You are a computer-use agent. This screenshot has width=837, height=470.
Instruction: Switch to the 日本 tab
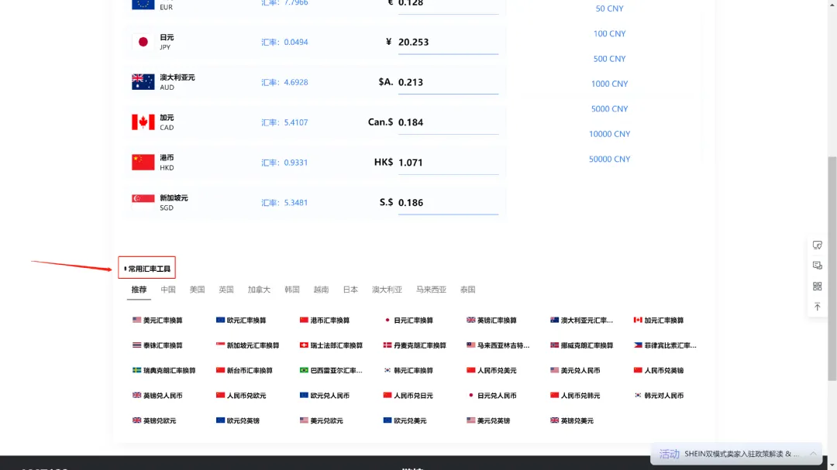350,290
